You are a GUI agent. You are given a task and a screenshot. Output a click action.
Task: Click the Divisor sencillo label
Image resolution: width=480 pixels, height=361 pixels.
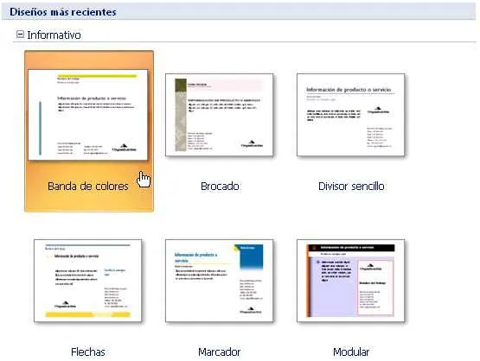click(351, 187)
